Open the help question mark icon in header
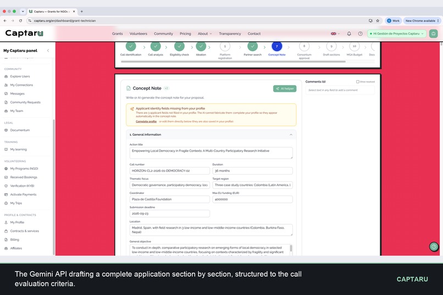 (x=360, y=34)
